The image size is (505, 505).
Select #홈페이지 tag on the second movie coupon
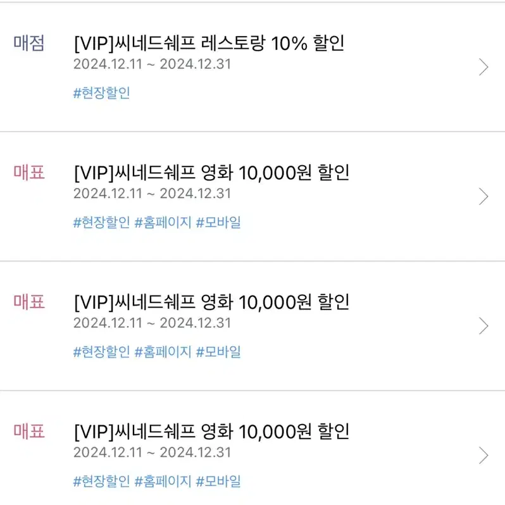tap(163, 352)
